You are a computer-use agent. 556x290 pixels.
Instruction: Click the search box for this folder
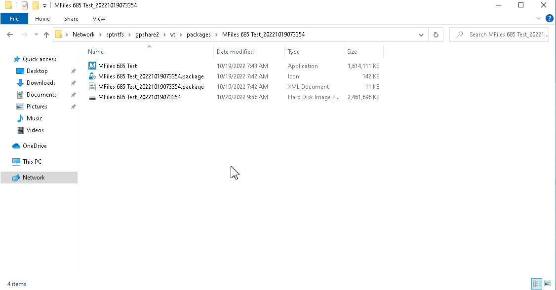click(x=500, y=35)
